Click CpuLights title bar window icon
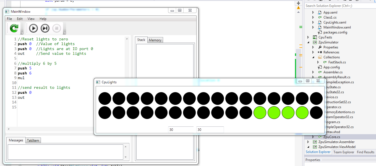Viewport: 376px width, 166px height. (x=98, y=82)
